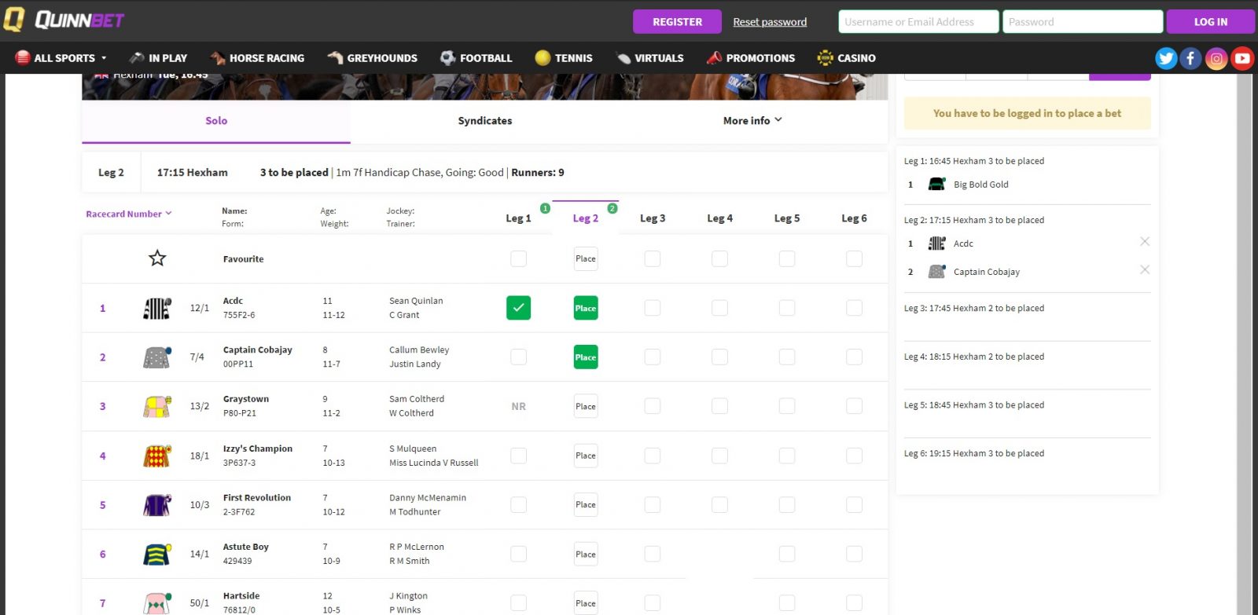Tick Leg 3 checkbox for First Revolution
This screenshot has height=615, width=1258.
pos(653,505)
